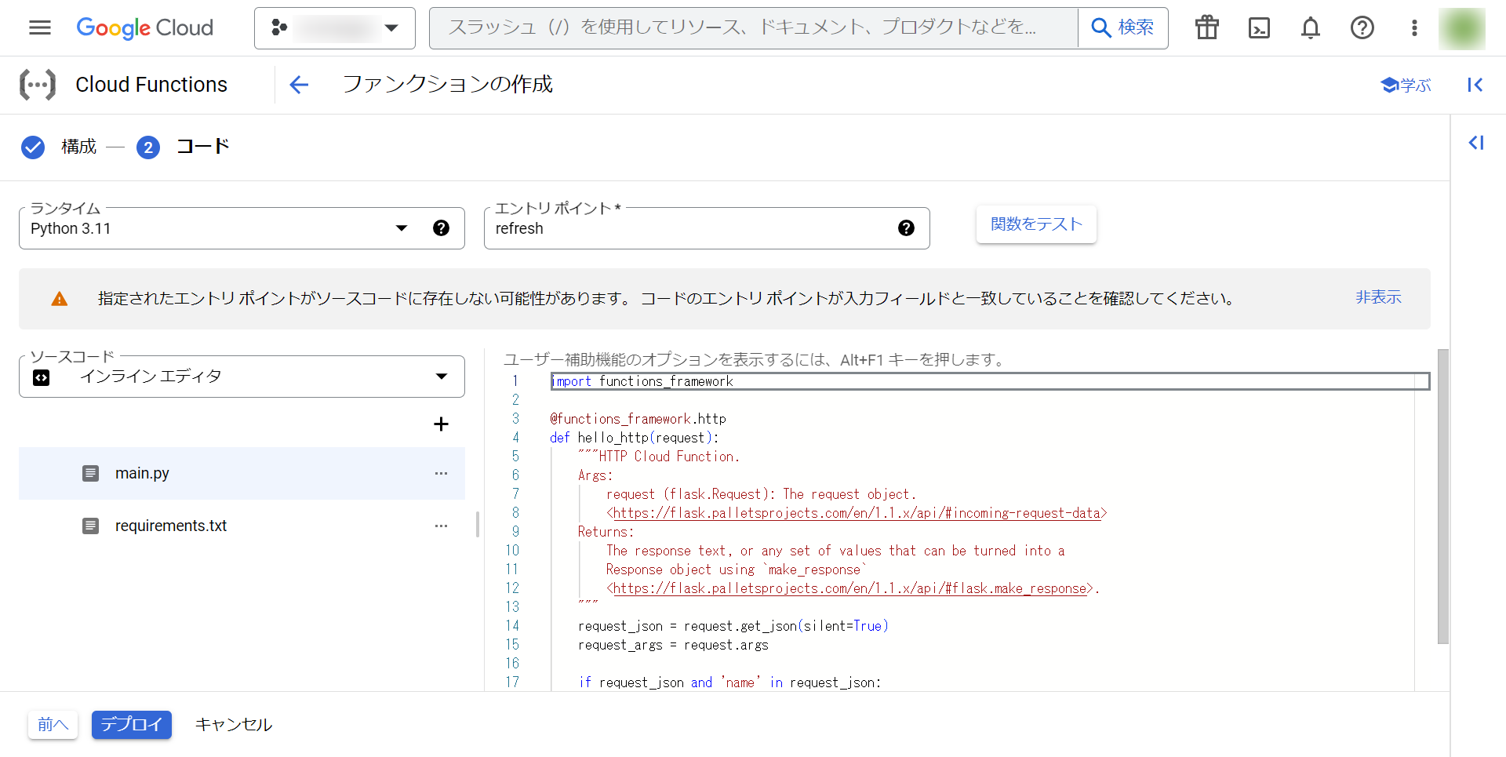Screen dimensions: 1506x757
Task: Click the デプロイ deploy button
Action: tap(131, 725)
